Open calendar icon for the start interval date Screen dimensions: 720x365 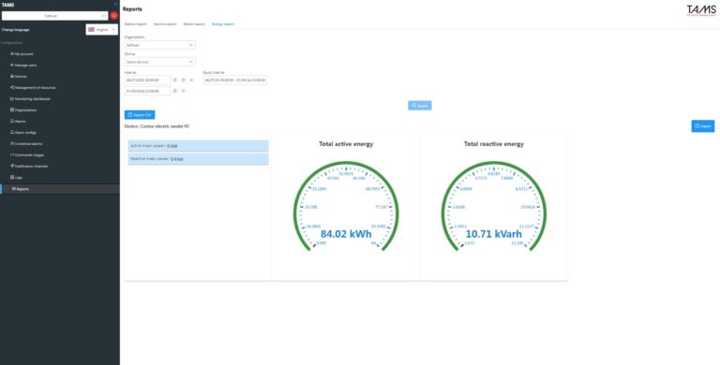coord(175,80)
